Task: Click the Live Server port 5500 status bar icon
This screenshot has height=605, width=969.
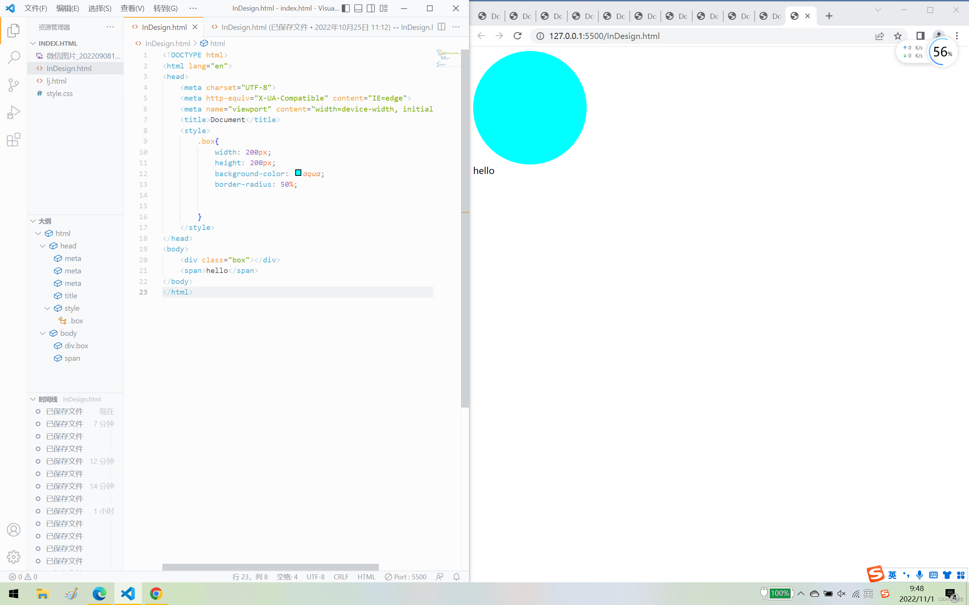Action: pos(406,576)
